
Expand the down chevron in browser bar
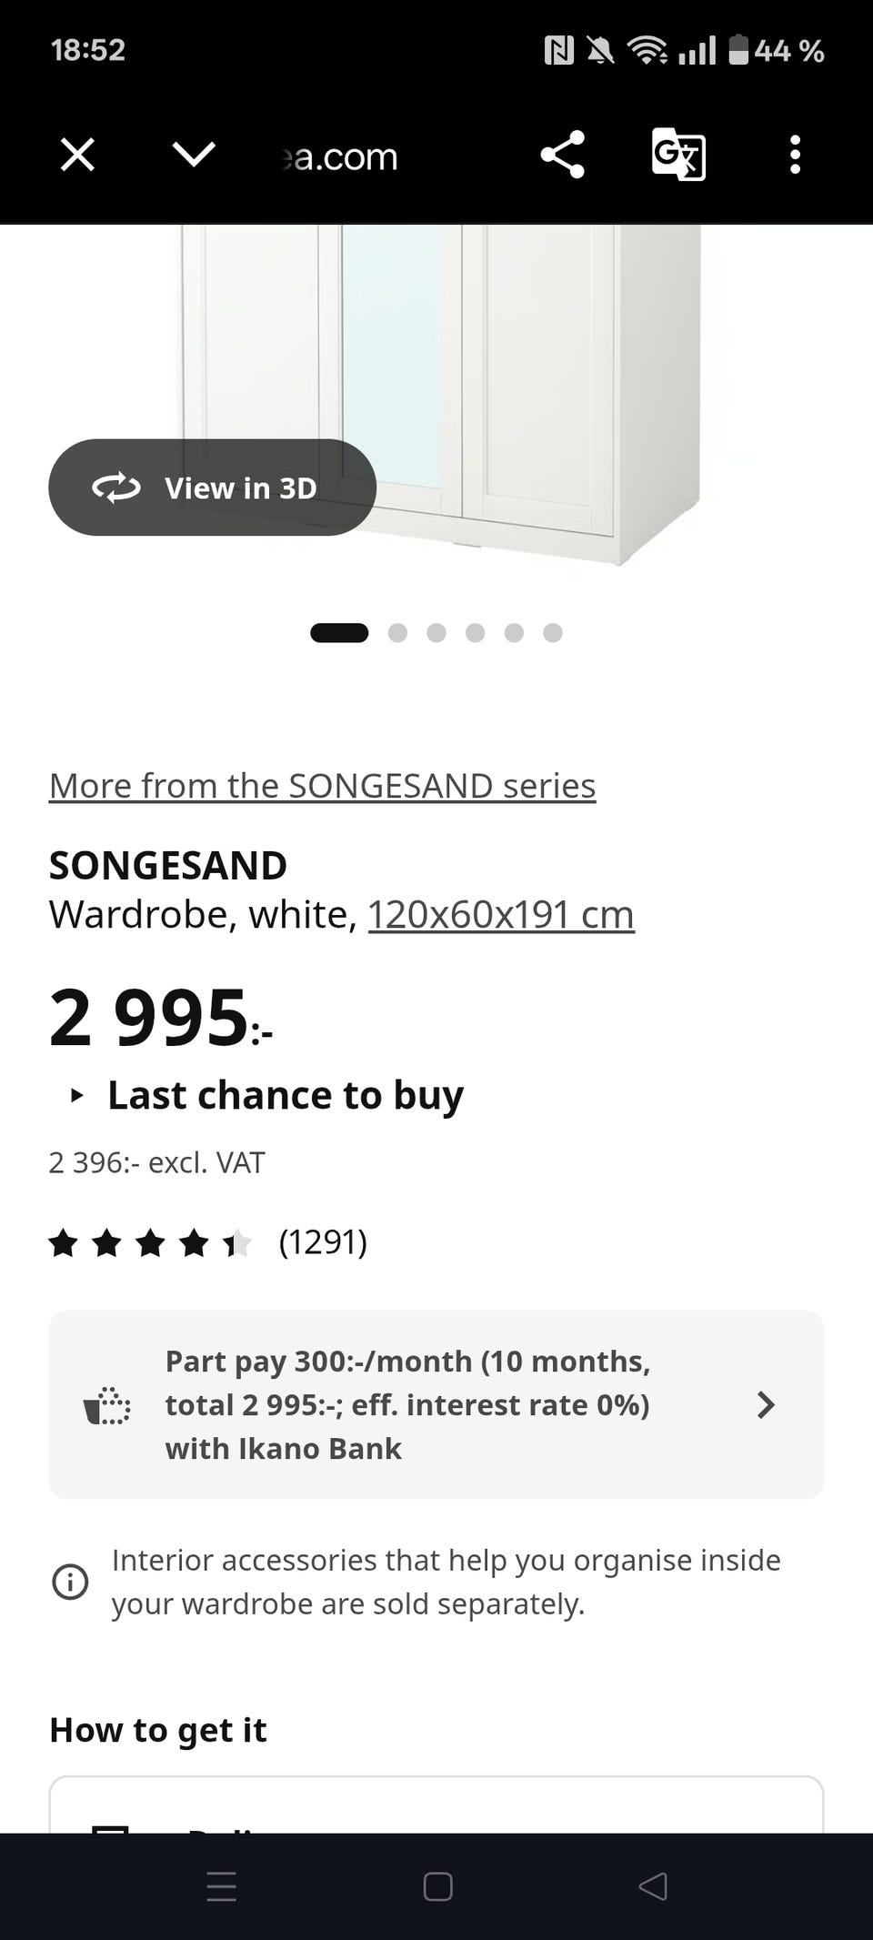(x=194, y=155)
